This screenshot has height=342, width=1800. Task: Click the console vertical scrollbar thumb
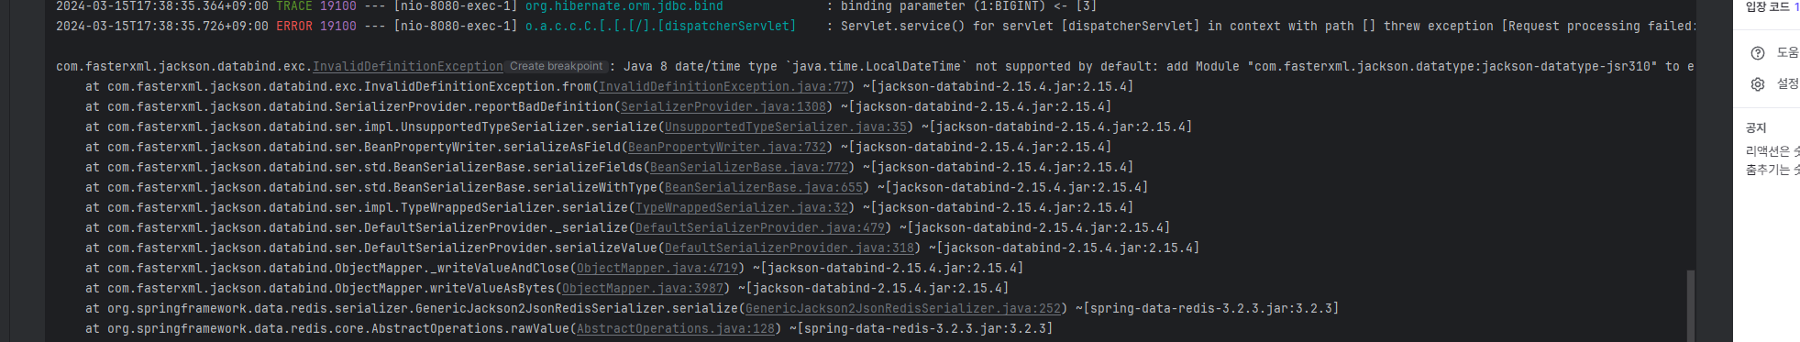(1690, 305)
